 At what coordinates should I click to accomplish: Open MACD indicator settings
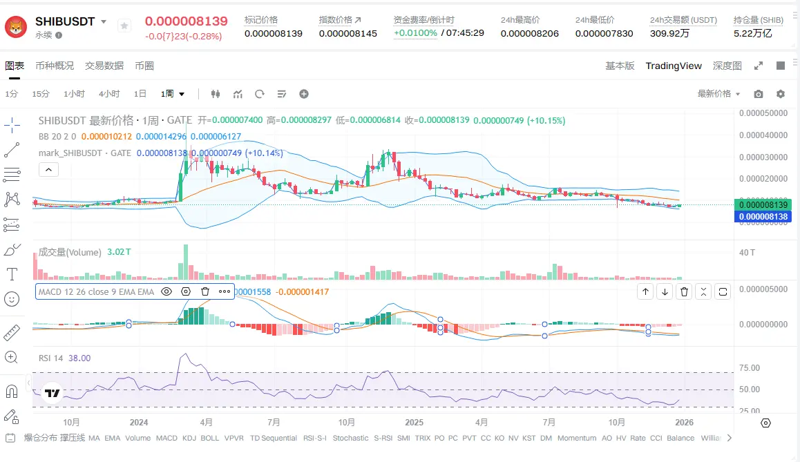pos(186,291)
